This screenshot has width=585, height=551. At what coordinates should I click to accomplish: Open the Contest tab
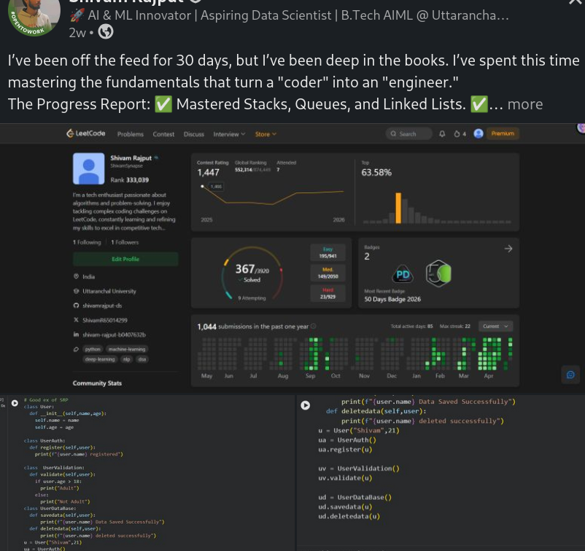[163, 134]
